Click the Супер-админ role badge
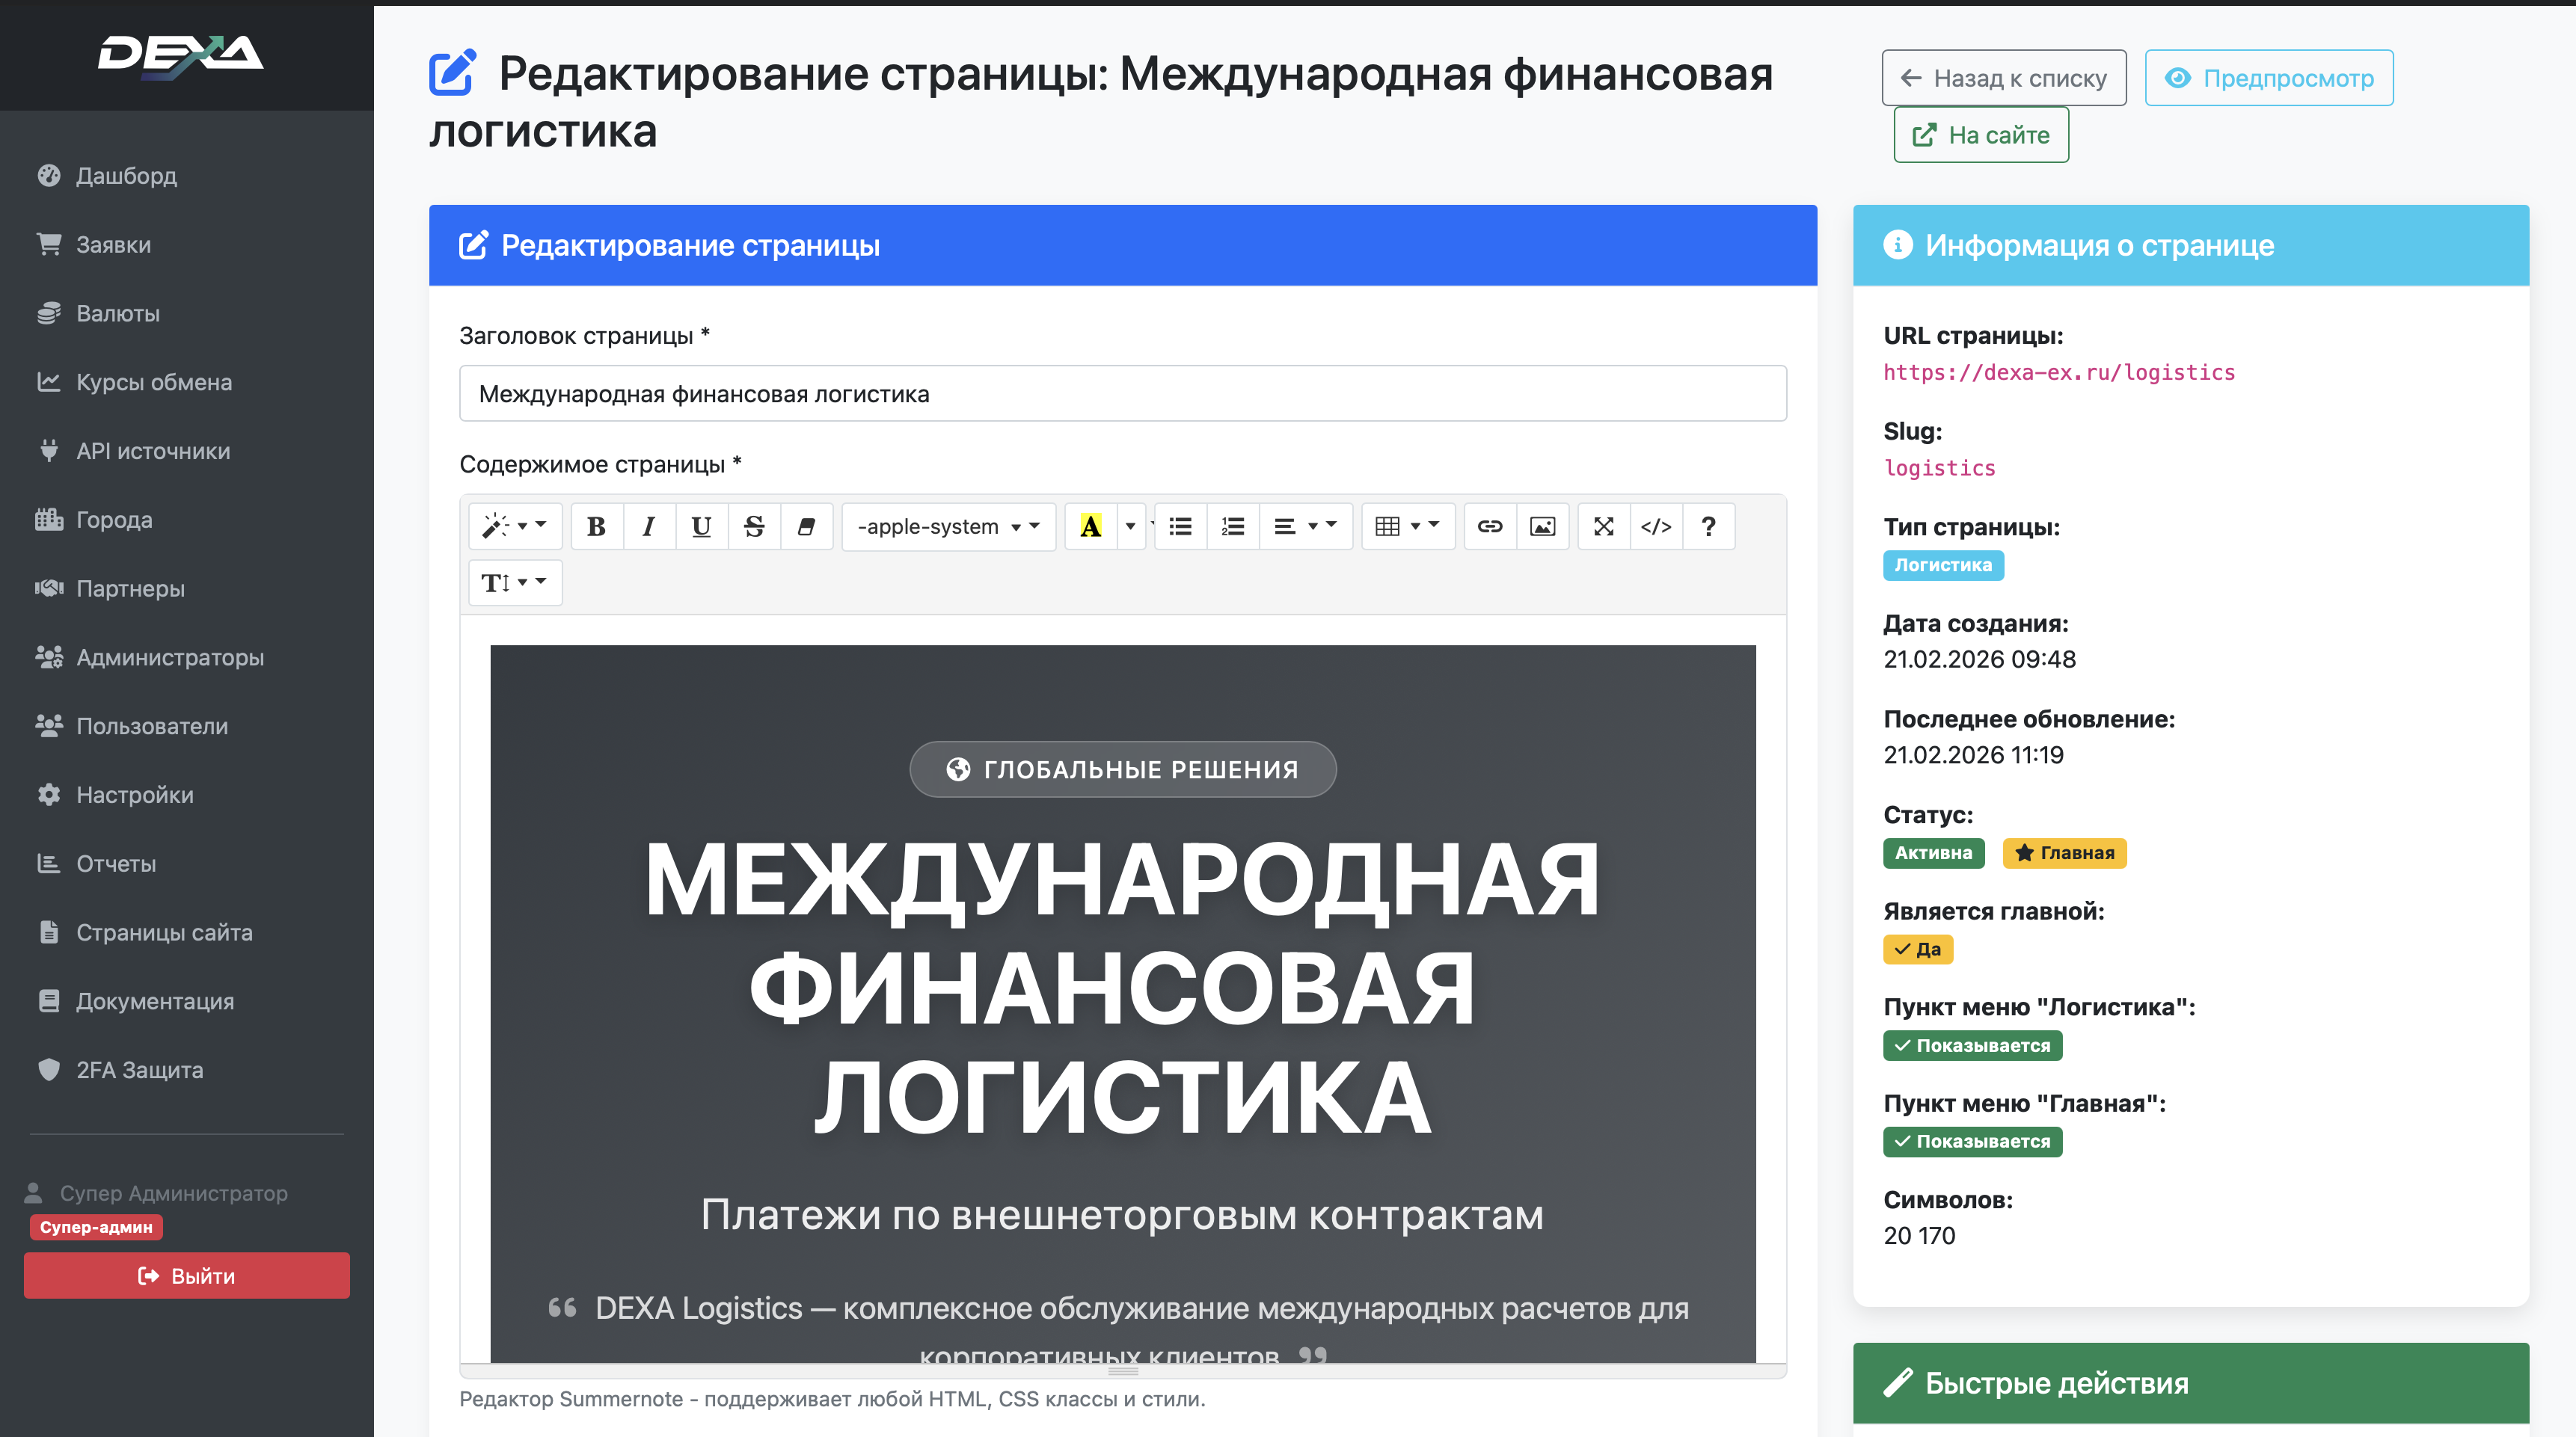Viewport: 2576px width, 1437px height. (x=96, y=1226)
